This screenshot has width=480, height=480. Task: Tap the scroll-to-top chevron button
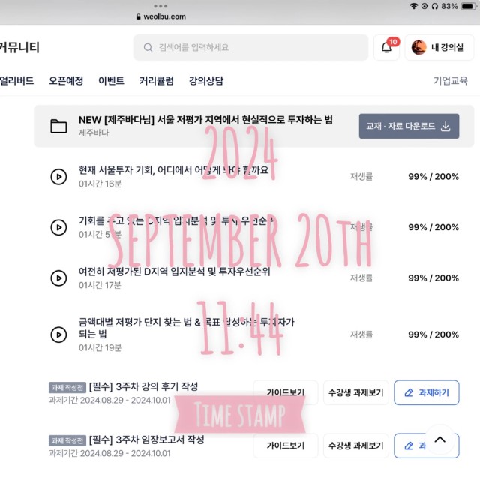440,439
